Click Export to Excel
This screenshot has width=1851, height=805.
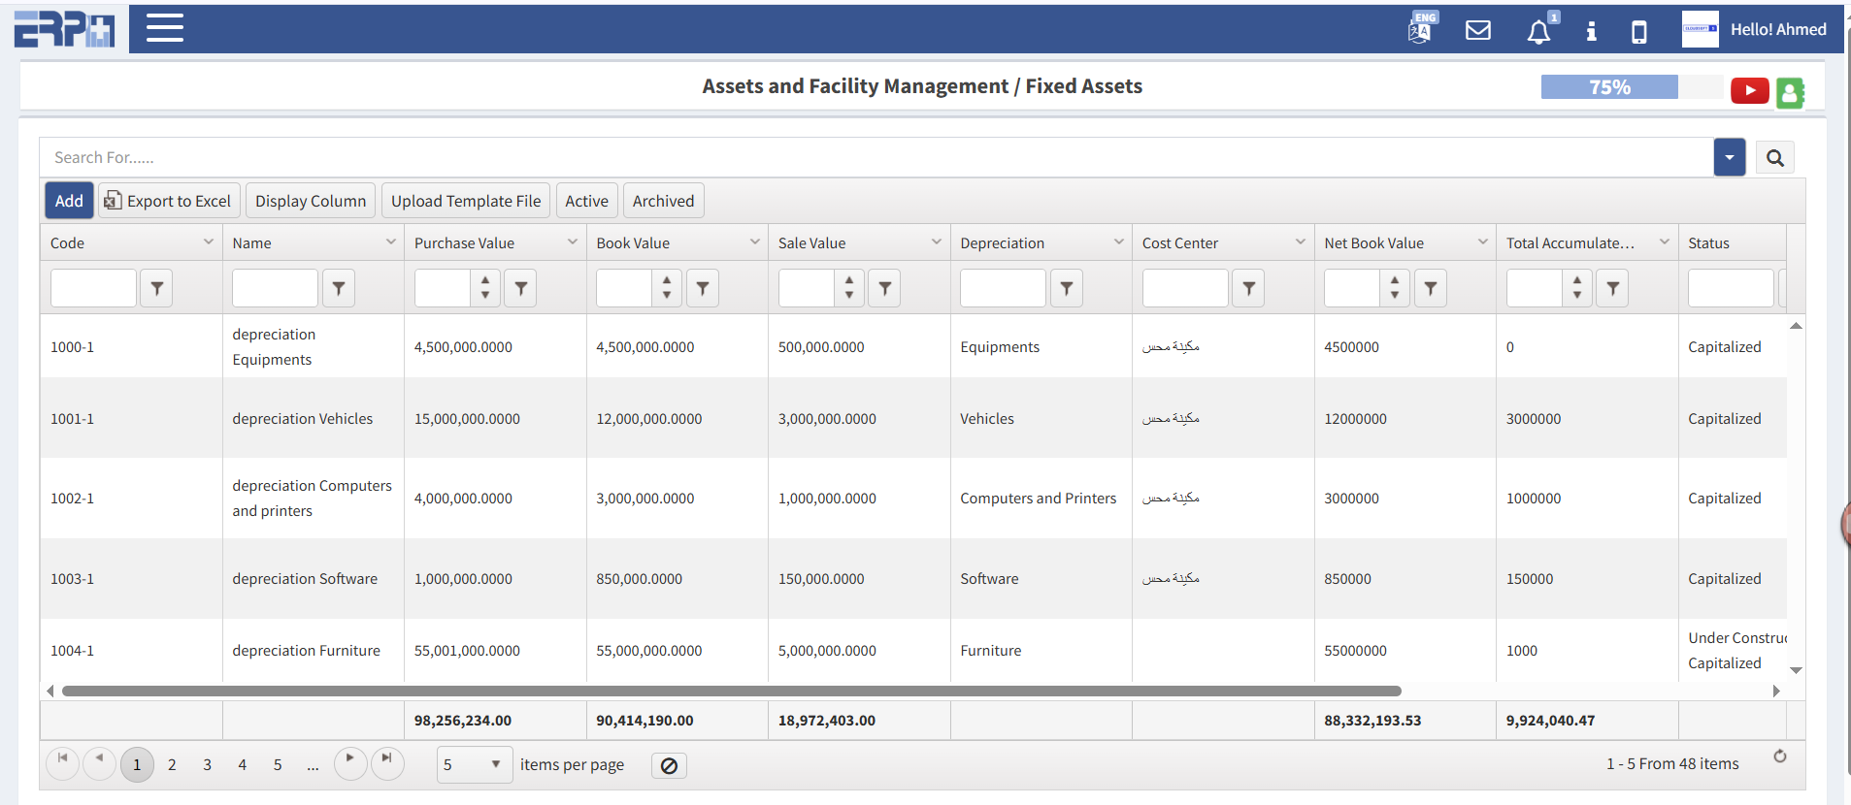(168, 201)
